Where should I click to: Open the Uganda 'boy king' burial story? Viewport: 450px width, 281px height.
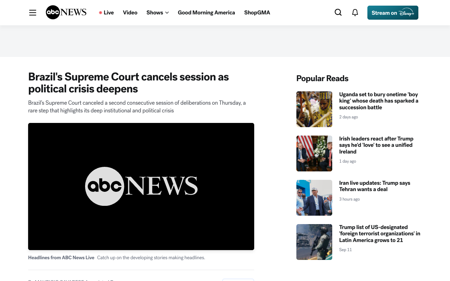(379, 101)
